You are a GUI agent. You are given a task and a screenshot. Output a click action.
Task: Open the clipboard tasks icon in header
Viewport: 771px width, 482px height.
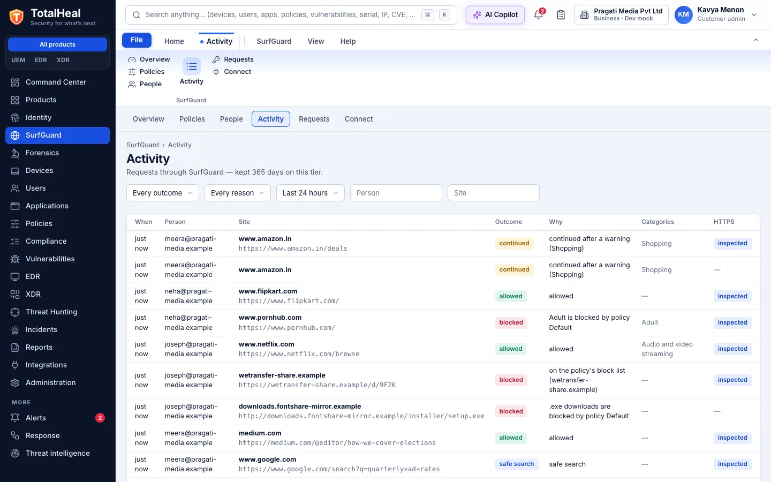click(561, 15)
